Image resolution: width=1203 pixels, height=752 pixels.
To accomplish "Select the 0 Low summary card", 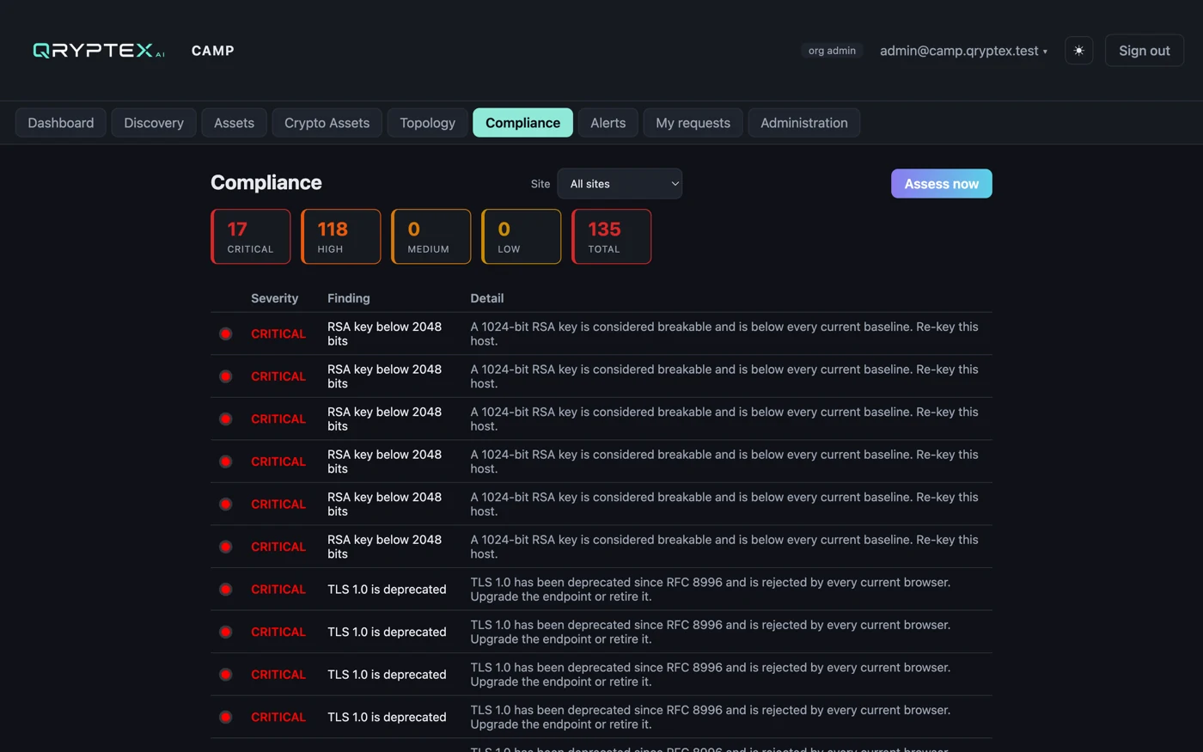I will coord(522,236).
